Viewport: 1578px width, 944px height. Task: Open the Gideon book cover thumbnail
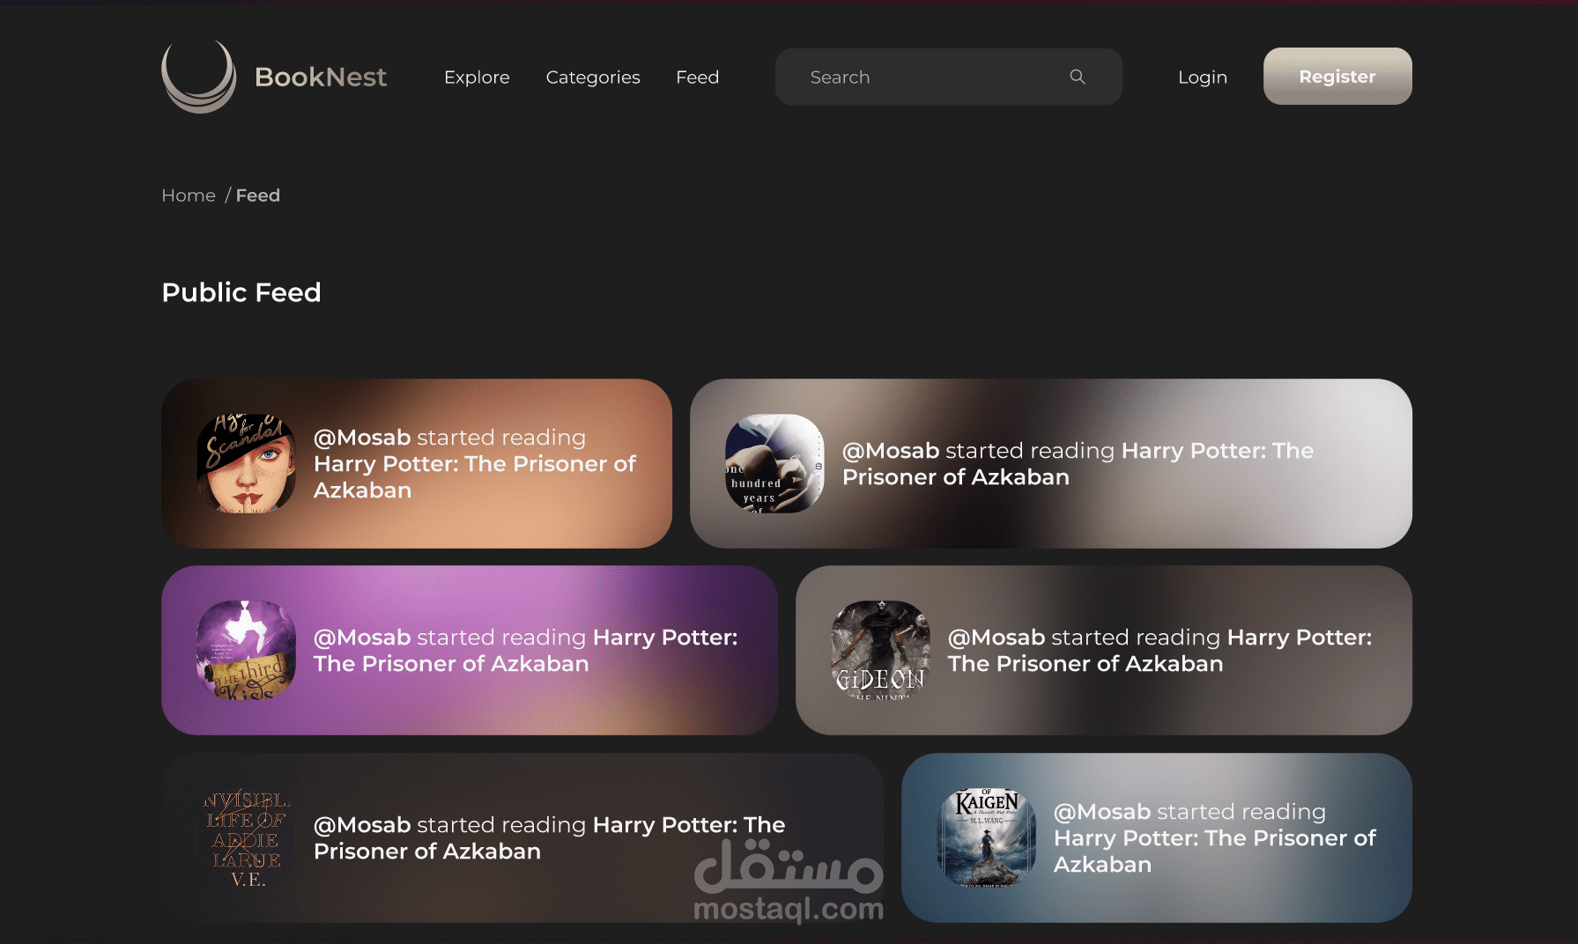click(881, 650)
